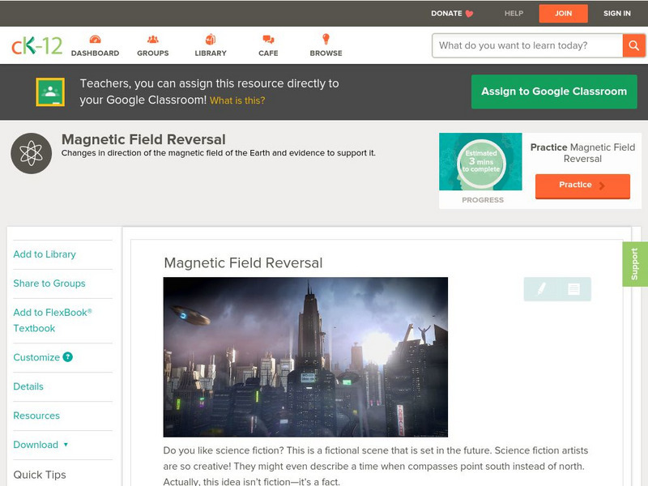Open the LIBRARY menu item

[211, 53]
